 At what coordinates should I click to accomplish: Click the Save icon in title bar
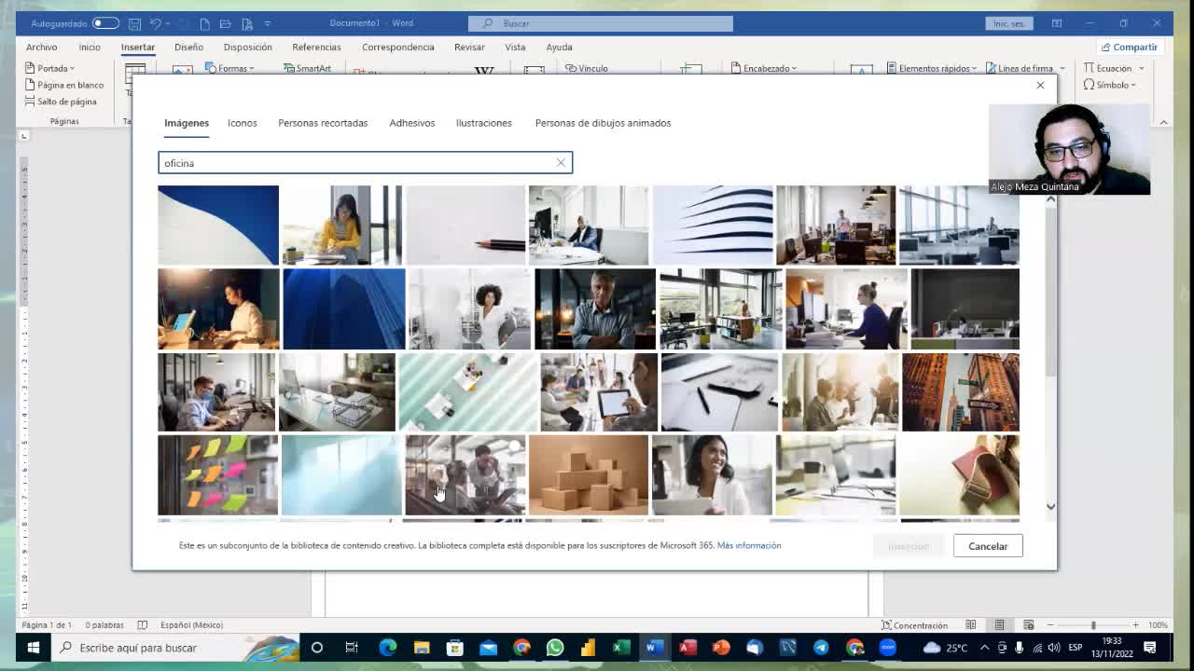[x=135, y=23]
